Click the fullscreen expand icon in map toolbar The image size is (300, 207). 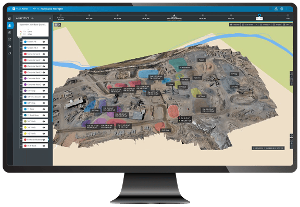[291, 25]
